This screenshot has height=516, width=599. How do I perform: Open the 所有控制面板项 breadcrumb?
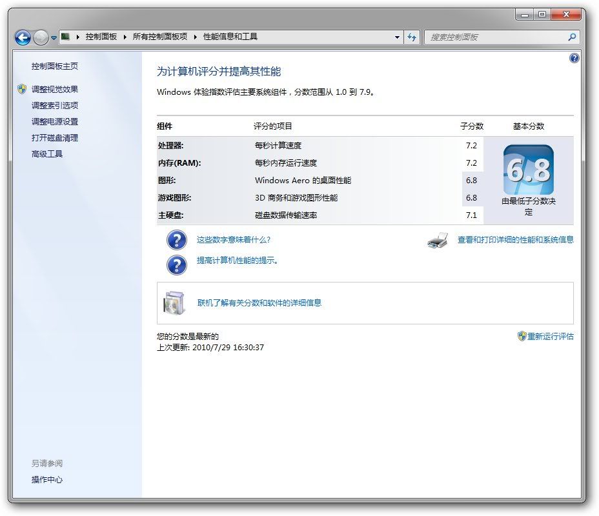160,37
